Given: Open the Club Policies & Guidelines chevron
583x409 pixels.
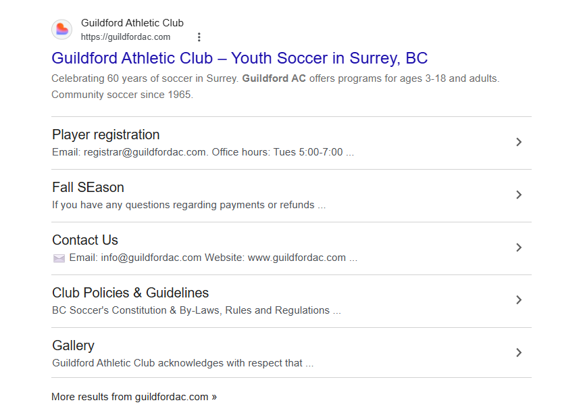Looking at the screenshot, I should pyautogui.click(x=519, y=300).
